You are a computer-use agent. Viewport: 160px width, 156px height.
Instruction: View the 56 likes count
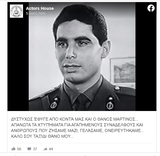pos(19,149)
